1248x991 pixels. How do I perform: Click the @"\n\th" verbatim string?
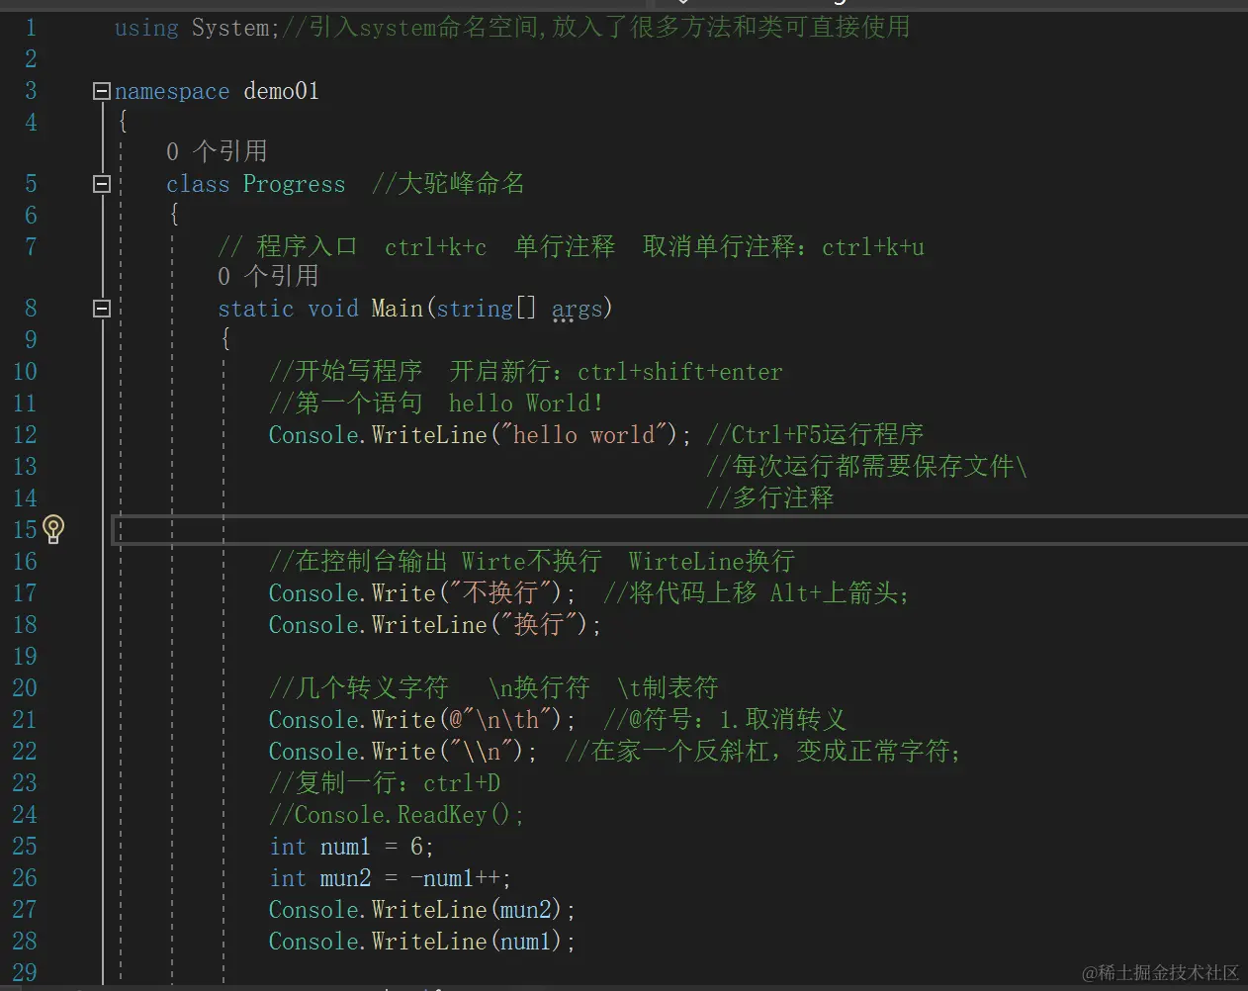[499, 719]
